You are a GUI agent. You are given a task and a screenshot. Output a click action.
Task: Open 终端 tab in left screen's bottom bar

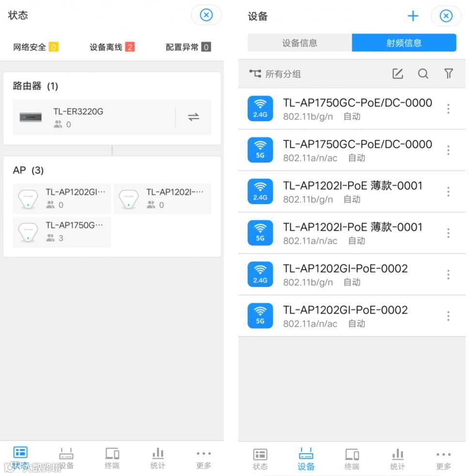coord(112,459)
